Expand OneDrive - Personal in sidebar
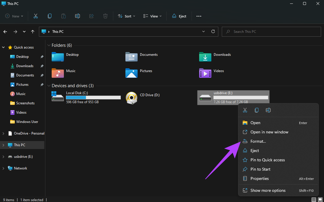 coord(3,133)
